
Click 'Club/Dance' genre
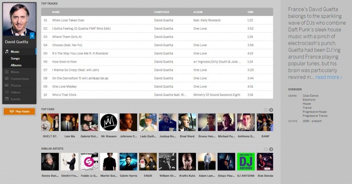310,96
